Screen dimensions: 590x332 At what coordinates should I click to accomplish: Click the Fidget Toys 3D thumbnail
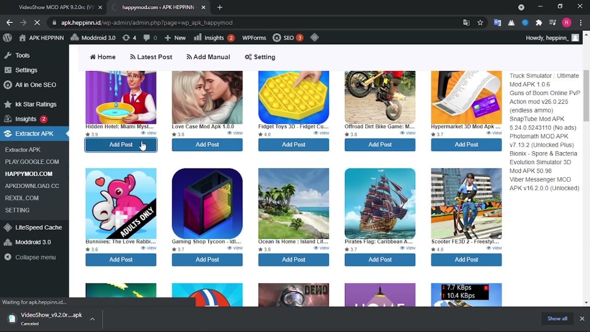click(x=294, y=97)
